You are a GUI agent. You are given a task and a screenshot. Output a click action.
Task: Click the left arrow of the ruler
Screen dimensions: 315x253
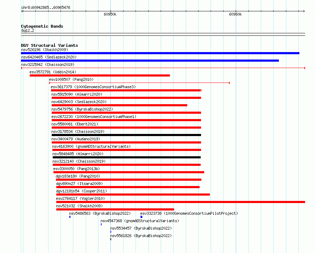(x=22, y=11)
